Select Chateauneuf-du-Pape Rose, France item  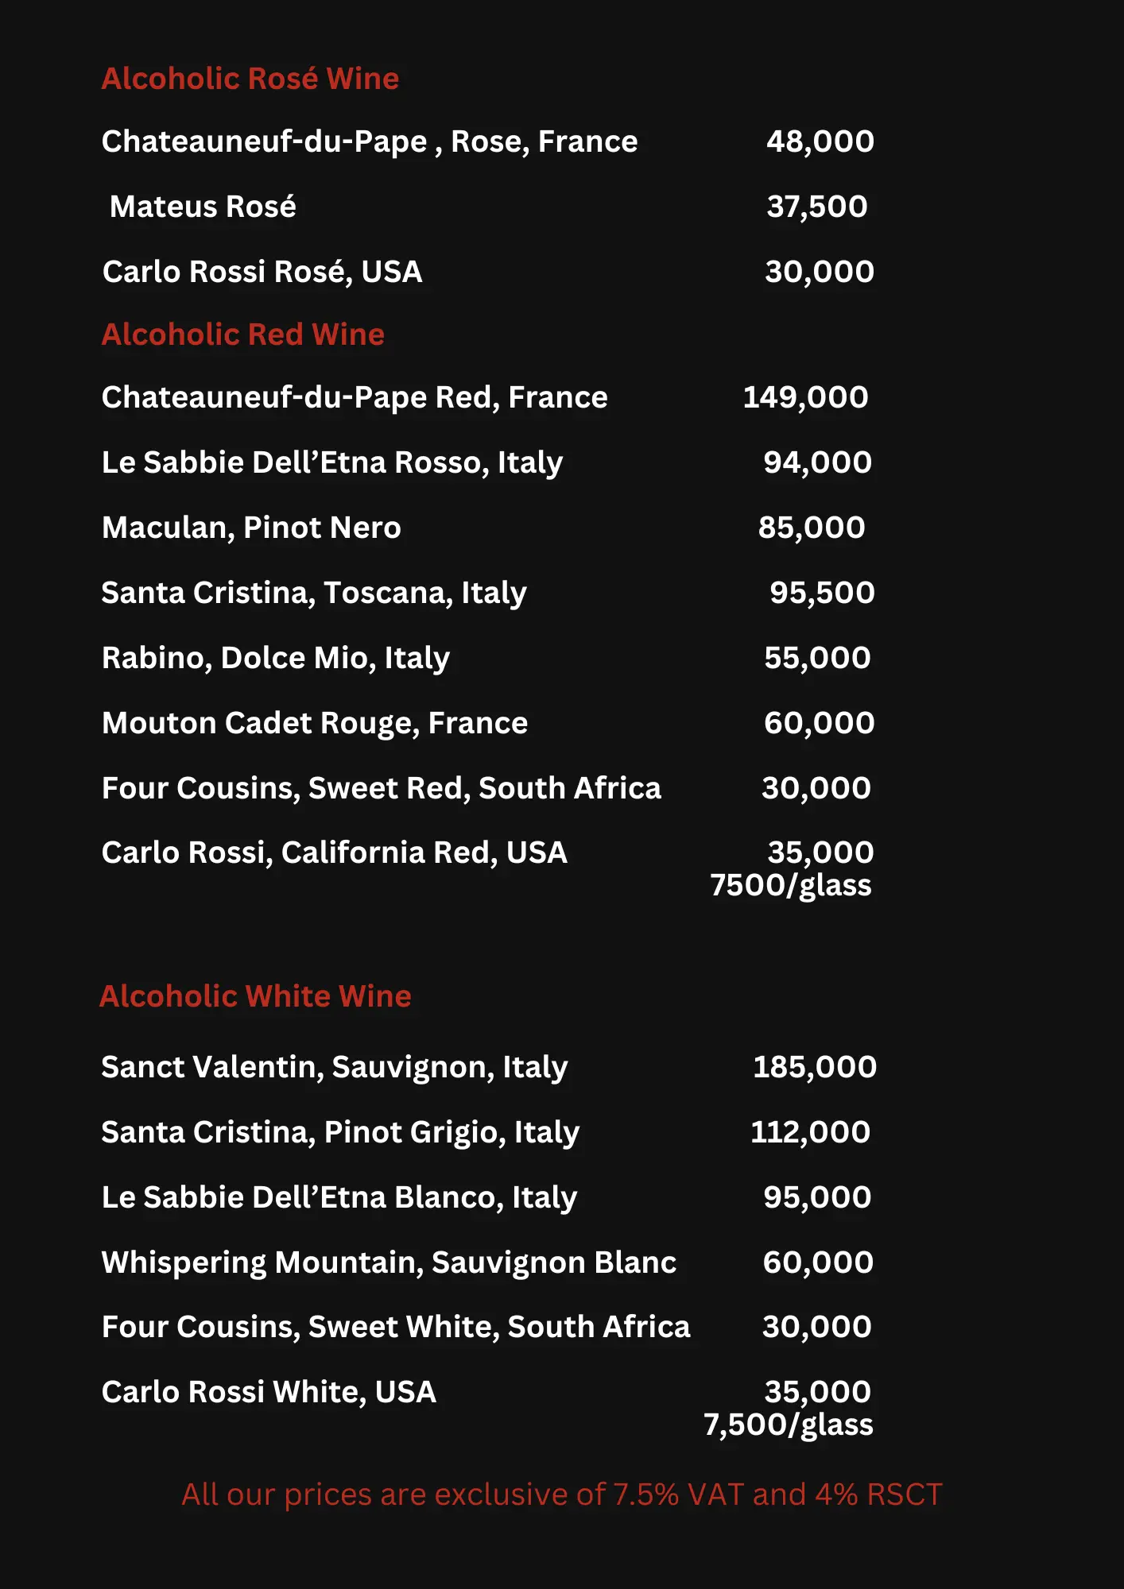[369, 141]
